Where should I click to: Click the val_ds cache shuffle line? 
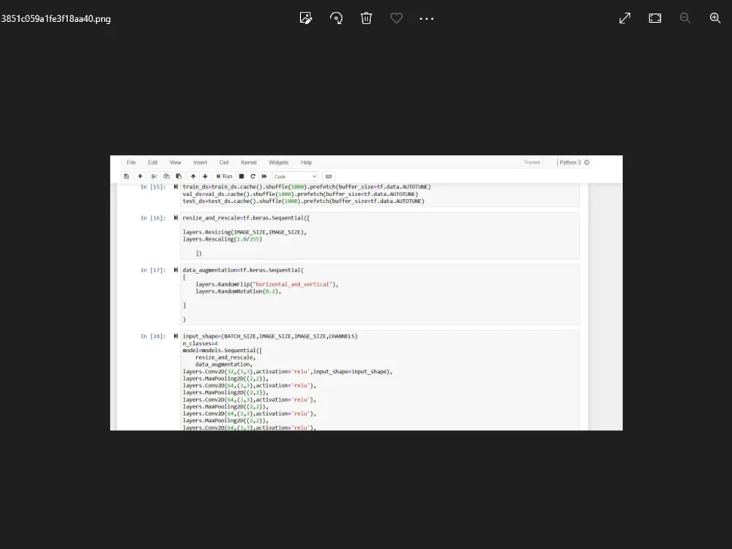pyautogui.click(x=301, y=194)
